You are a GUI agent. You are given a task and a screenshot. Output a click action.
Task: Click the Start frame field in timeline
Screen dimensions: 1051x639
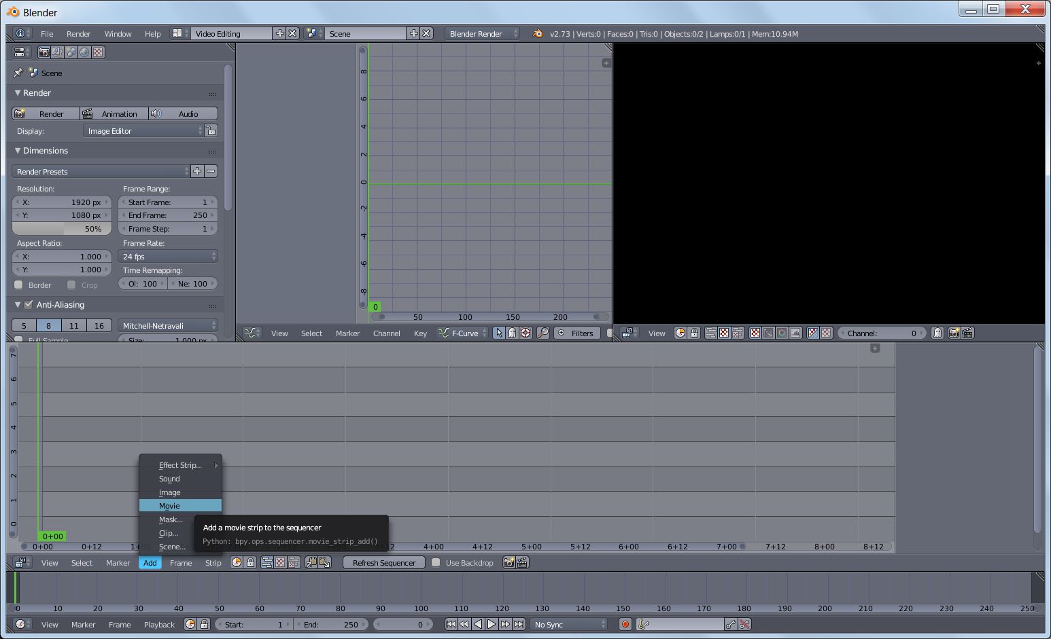254,624
